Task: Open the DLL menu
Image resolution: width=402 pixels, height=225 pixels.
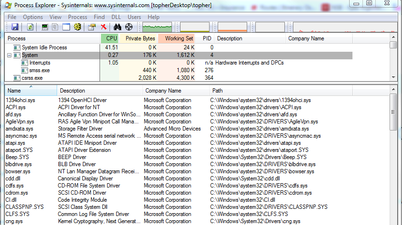Action: [116, 17]
